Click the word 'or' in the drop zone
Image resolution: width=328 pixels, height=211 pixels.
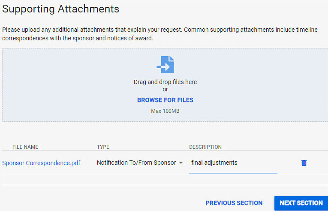165,90
